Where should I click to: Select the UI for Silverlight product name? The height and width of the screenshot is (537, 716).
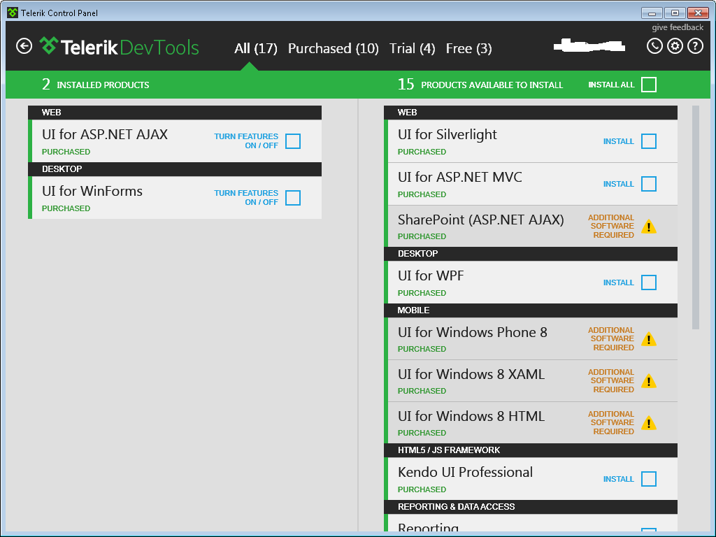tap(447, 135)
